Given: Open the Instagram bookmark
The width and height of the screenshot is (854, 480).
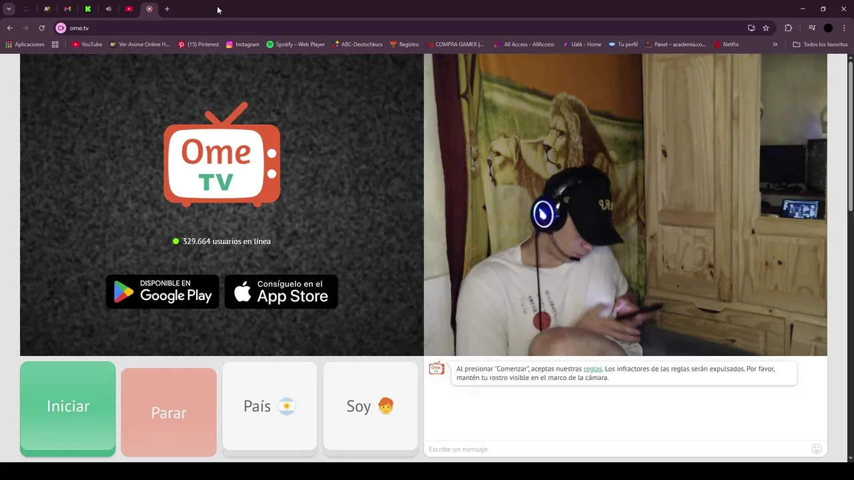Looking at the screenshot, I should [x=242, y=45].
